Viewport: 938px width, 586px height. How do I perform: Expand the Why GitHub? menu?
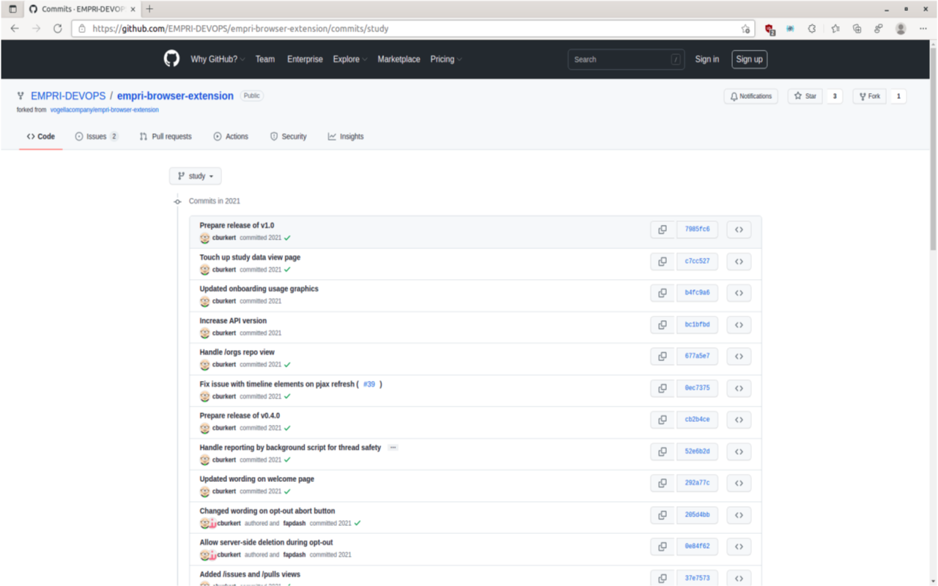coord(218,59)
